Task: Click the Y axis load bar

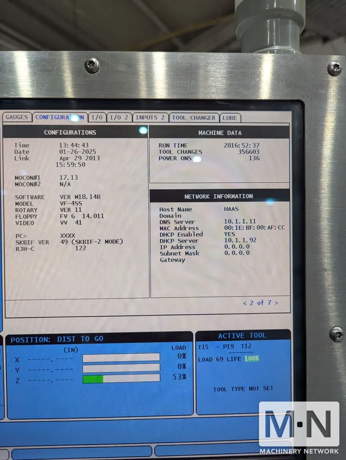Action: pyautogui.click(x=121, y=368)
